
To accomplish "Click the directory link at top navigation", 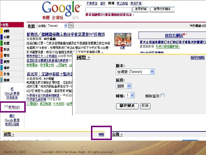I will (136, 3).
